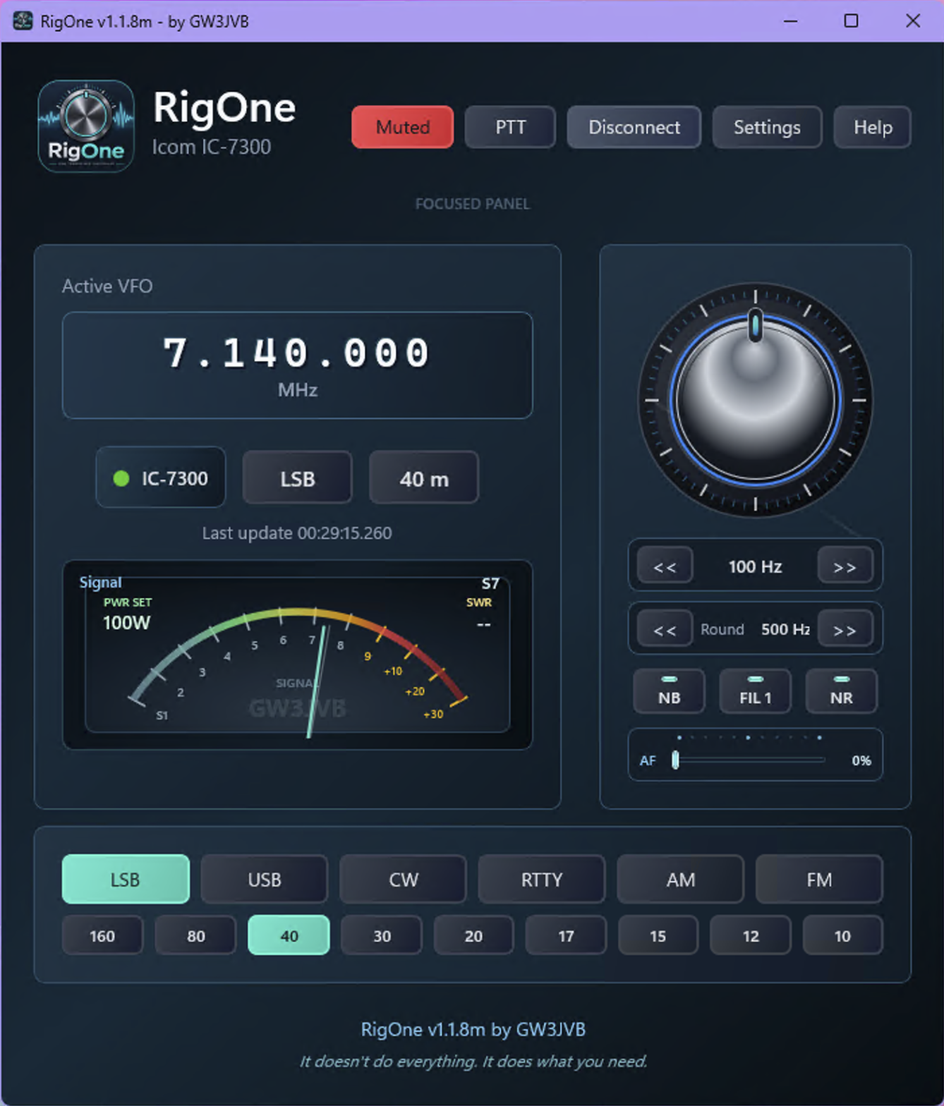This screenshot has height=1106, width=944.
Task: Select LSB mode in bottom panel
Action: [126, 879]
